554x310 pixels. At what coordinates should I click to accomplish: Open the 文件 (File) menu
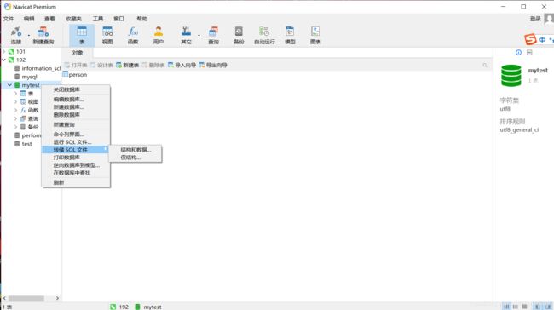[9, 19]
